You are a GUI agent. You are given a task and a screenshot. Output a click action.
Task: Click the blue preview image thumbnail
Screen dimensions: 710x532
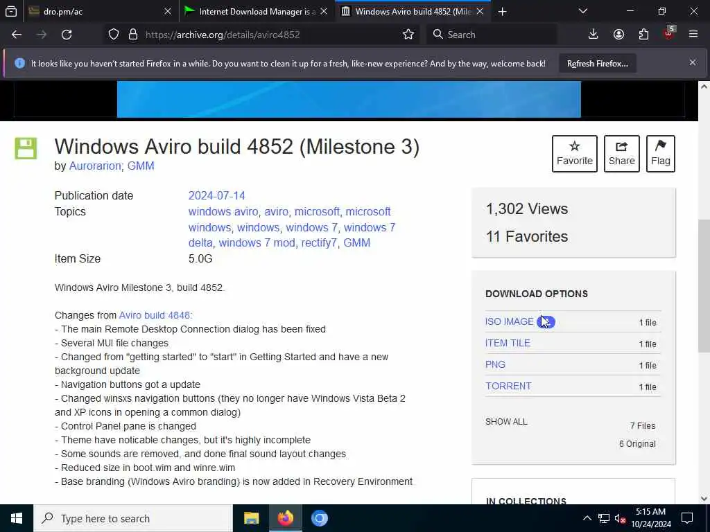[x=349, y=100]
